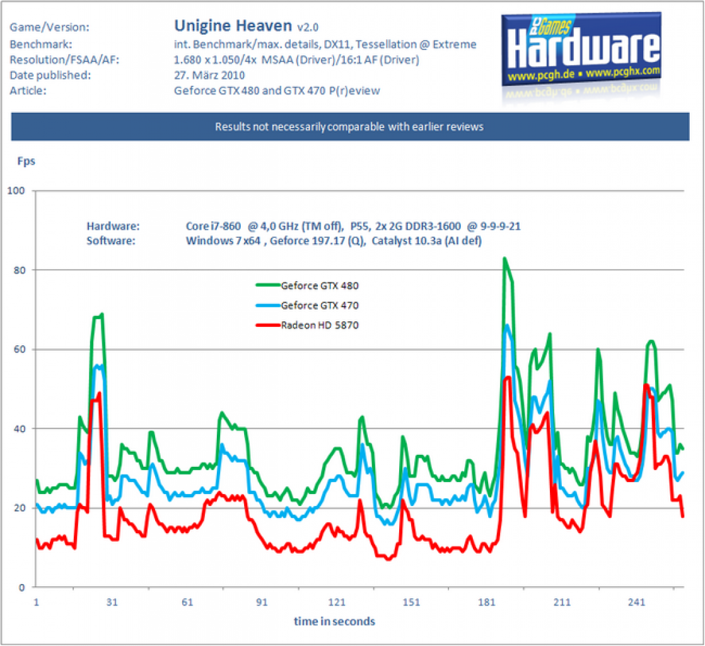
Task: Click the y-axis value 100
Action: pyautogui.click(x=16, y=191)
